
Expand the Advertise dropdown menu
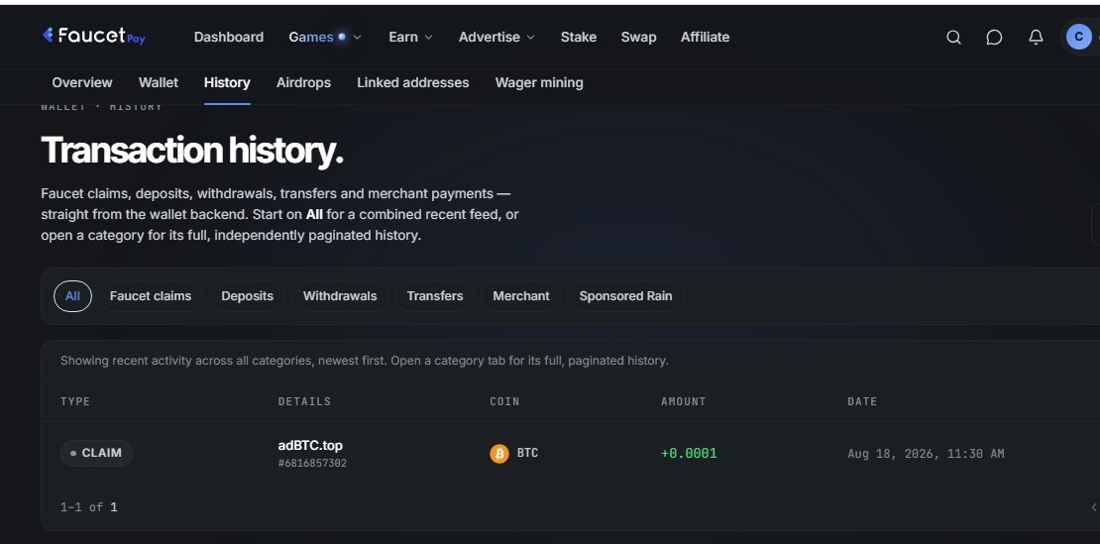coord(496,37)
